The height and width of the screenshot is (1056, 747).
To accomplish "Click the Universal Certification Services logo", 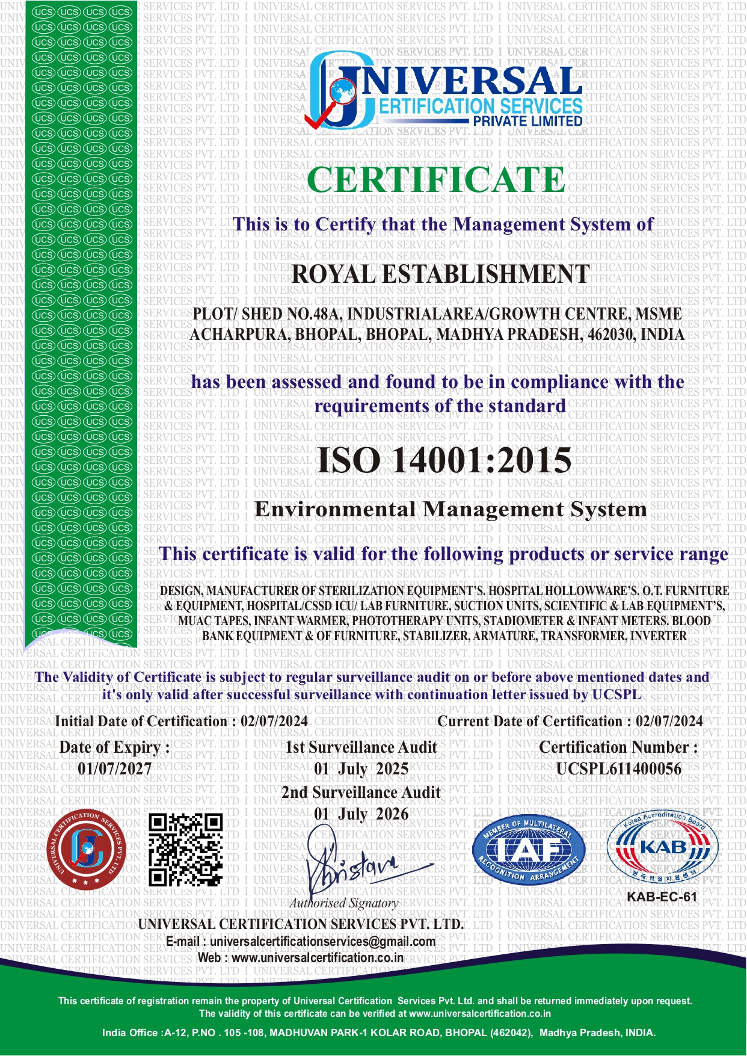I will 444,88.
